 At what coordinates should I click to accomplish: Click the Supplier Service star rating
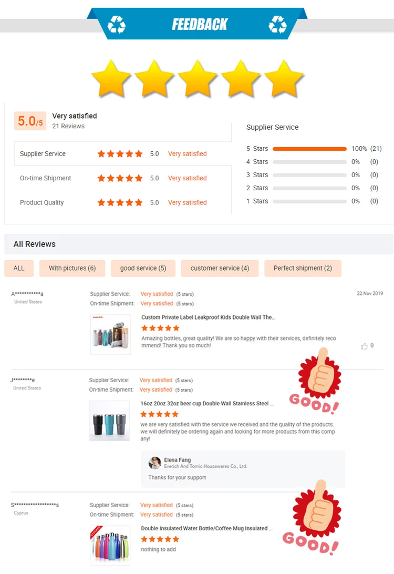pos(120,153)
